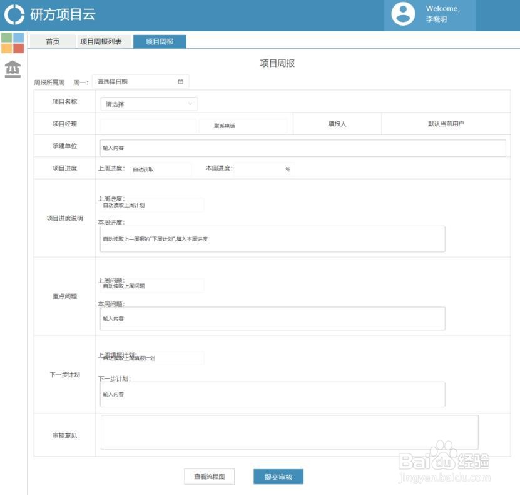Screen dimensions: 520x496
Task: Click the 项目周报 page title
Action: tap(277, 63)
